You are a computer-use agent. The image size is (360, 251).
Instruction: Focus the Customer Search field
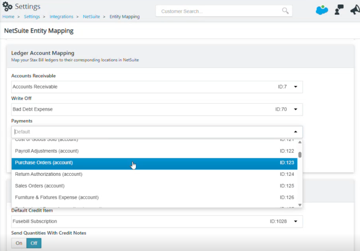tap(224, 11)
